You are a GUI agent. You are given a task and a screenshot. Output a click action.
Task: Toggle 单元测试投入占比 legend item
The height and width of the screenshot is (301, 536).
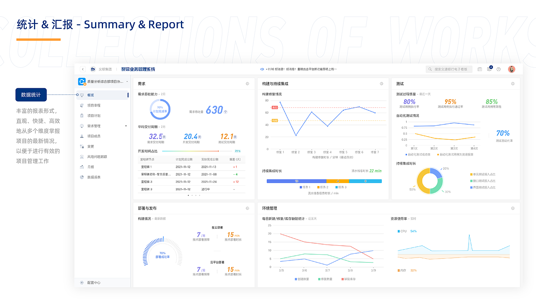[483, 174]
